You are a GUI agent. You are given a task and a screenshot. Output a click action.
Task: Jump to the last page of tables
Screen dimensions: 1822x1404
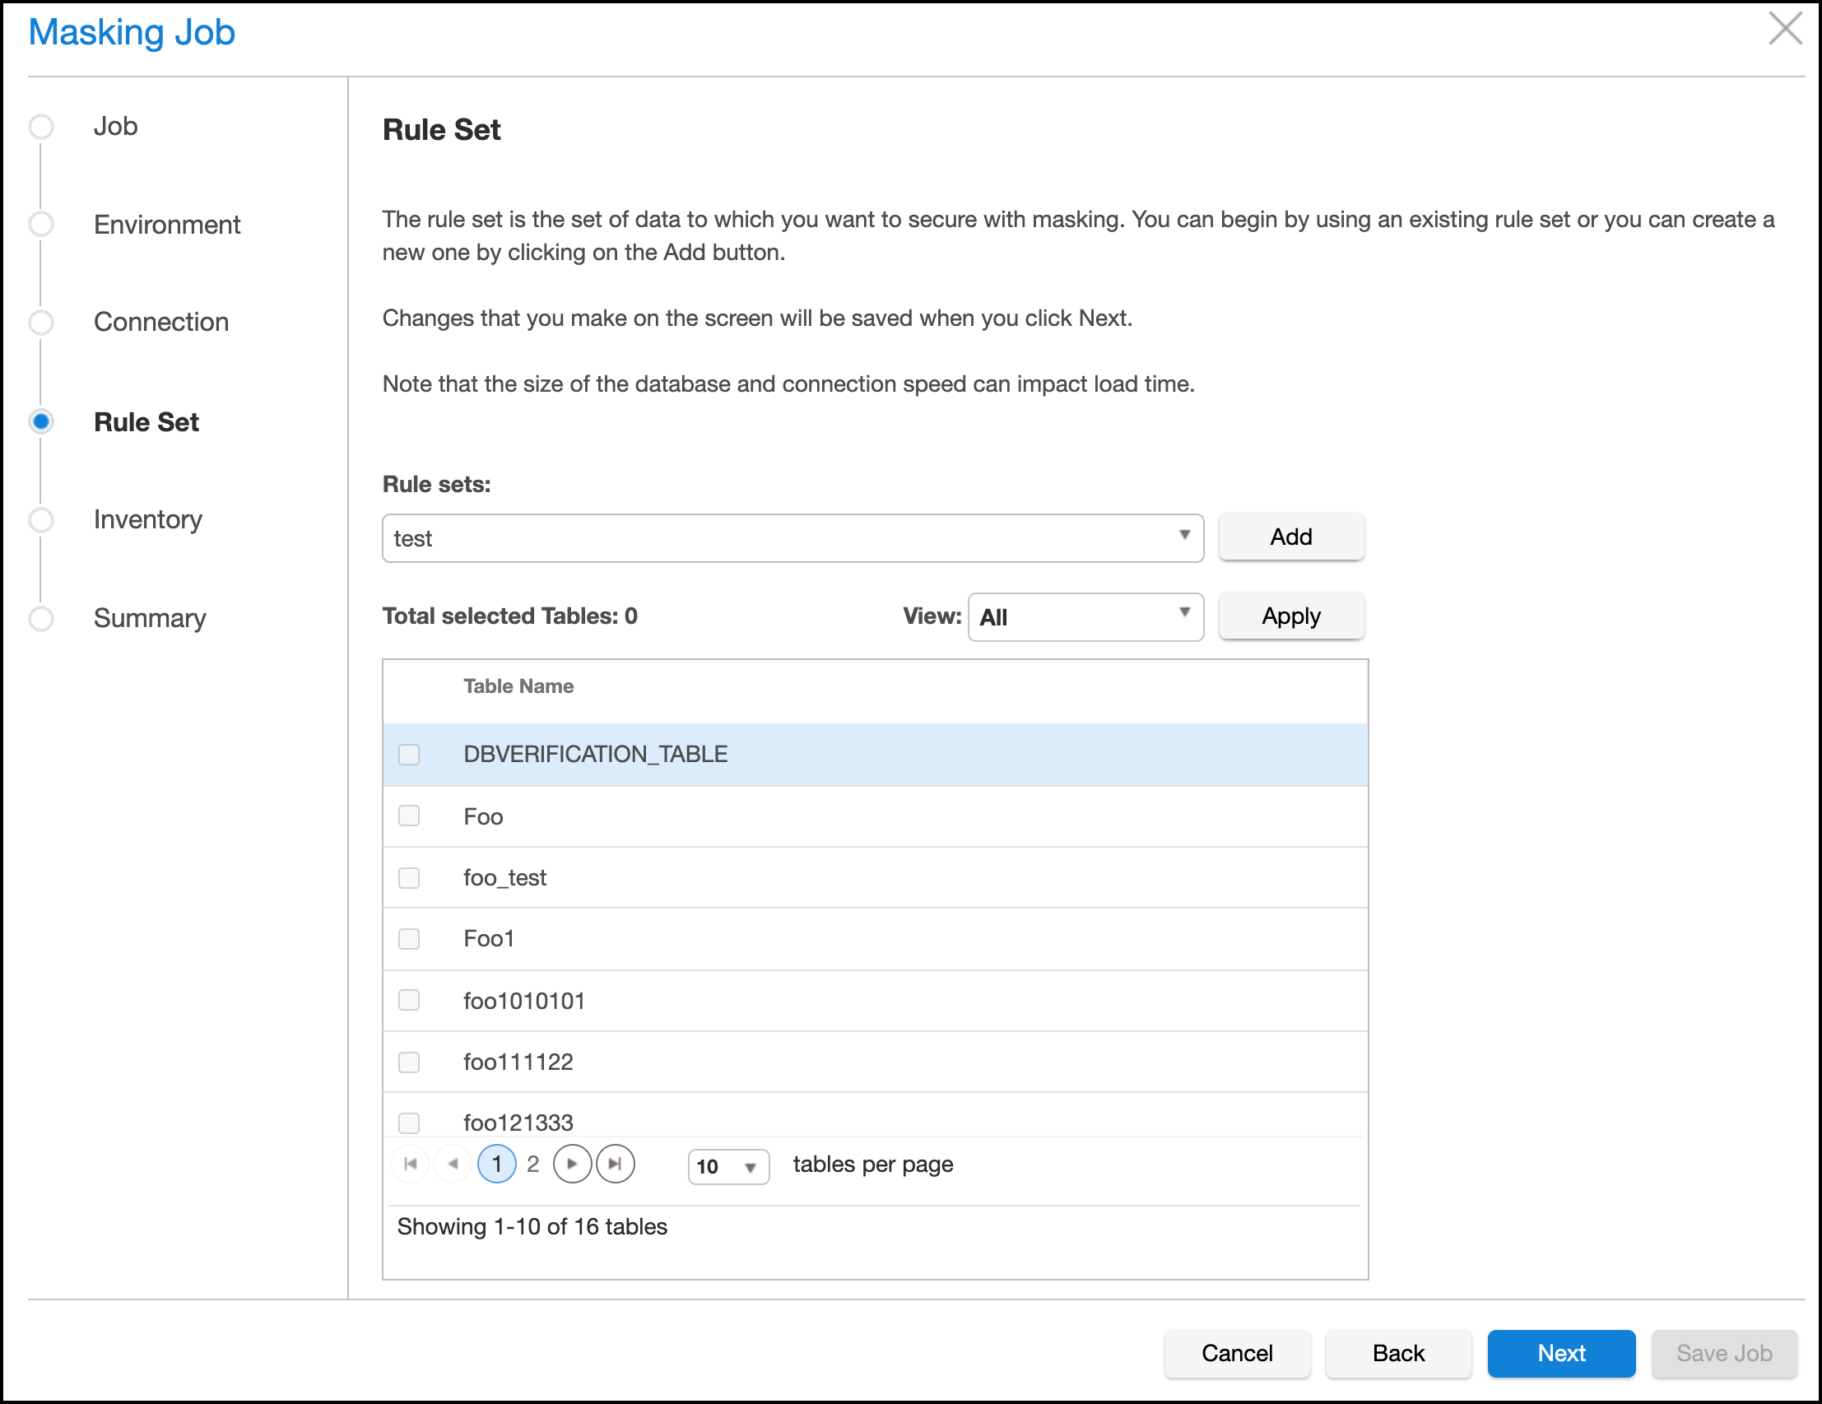pyautogui.click(x=615, y=1164)
